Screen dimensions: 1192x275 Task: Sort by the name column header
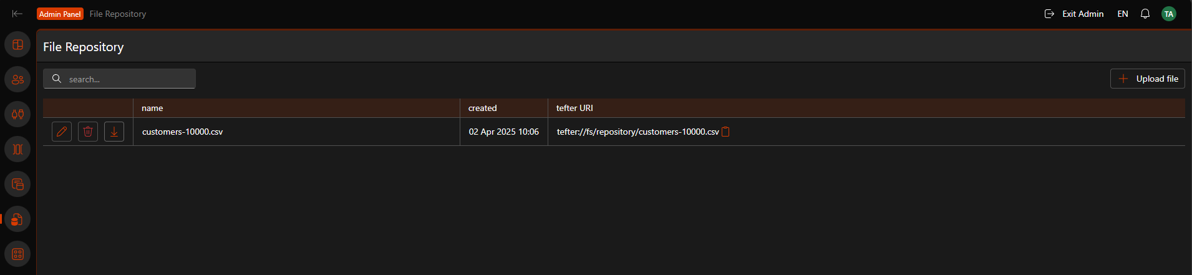coord(152,108)
